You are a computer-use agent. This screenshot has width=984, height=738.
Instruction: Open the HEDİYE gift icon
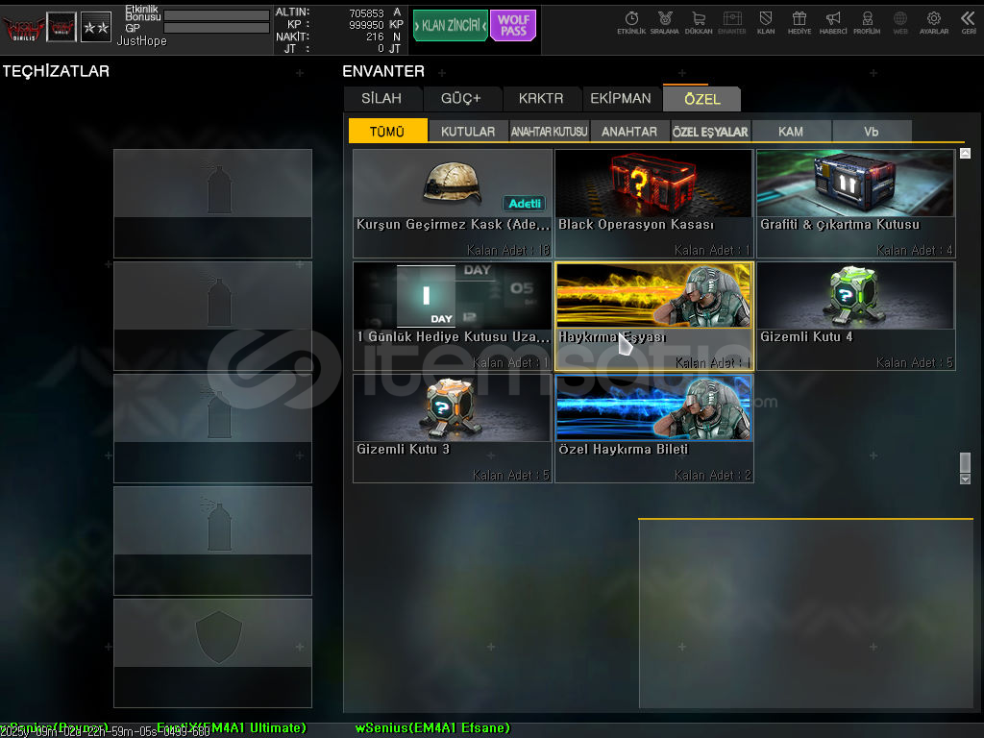pyautogui.click(x=799, y=23)
